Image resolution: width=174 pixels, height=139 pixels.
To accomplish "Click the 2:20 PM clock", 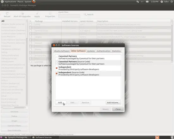I will 155,2.
